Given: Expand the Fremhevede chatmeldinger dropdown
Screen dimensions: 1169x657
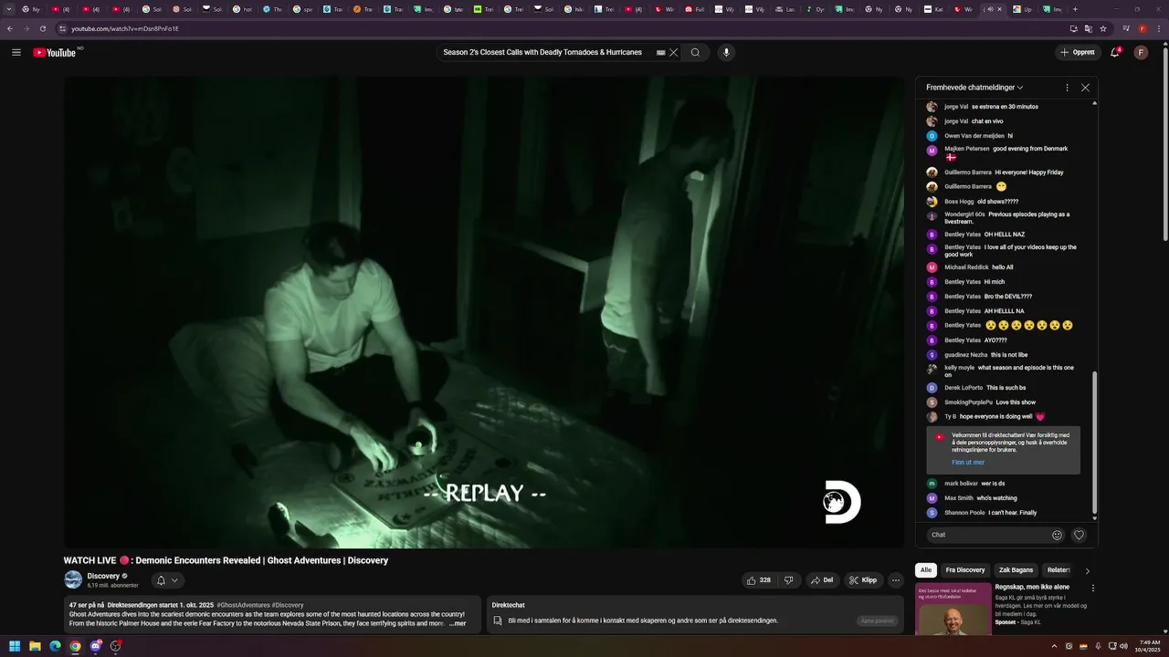Looking at the screenshot, I should coord(974,88).
